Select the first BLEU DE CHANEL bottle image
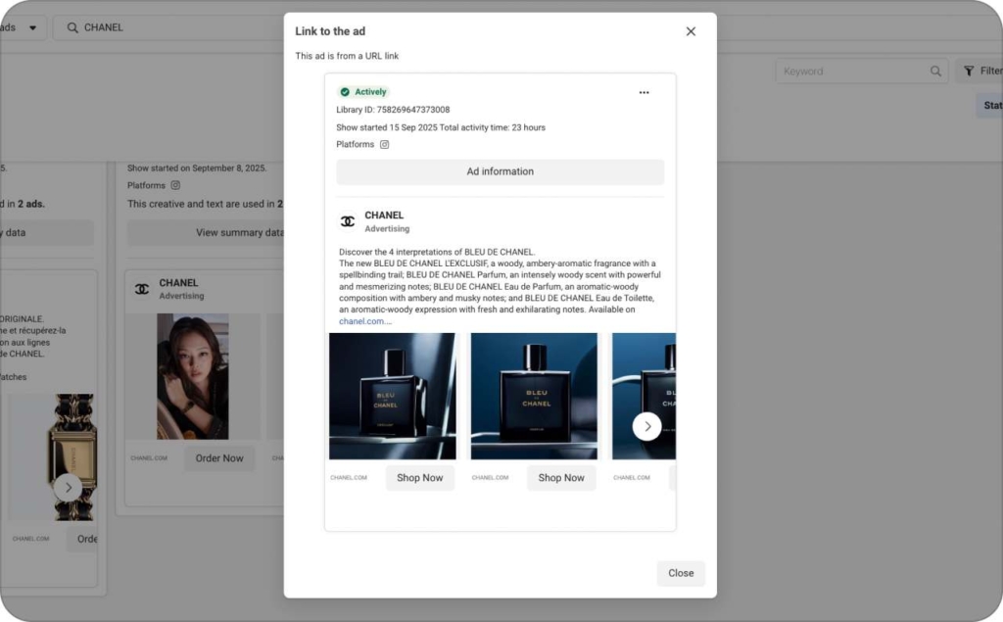This screenshot has width=1003, height=622. point(392,396)
